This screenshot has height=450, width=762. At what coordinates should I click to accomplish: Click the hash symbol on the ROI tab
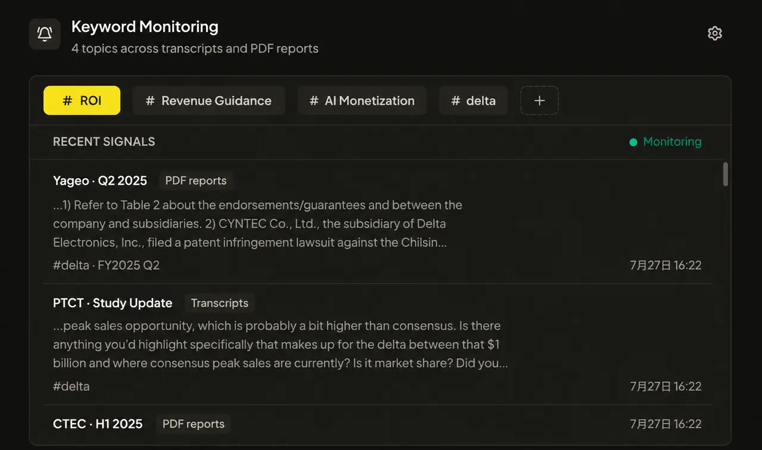point(67,101)
